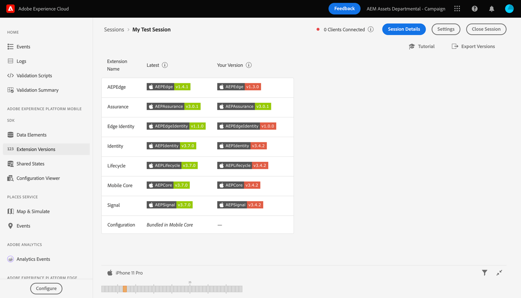521x298 pixels.
Task: Click the Feedback button
Action: point(344,8)
